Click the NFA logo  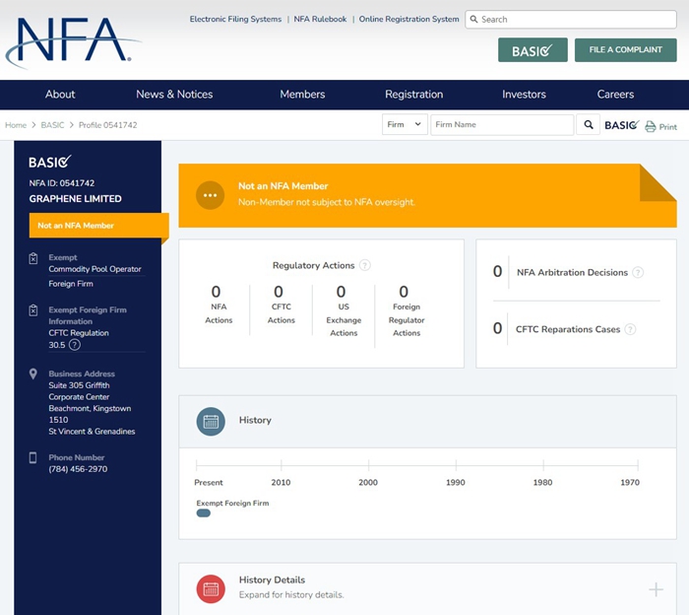[71, 40]
